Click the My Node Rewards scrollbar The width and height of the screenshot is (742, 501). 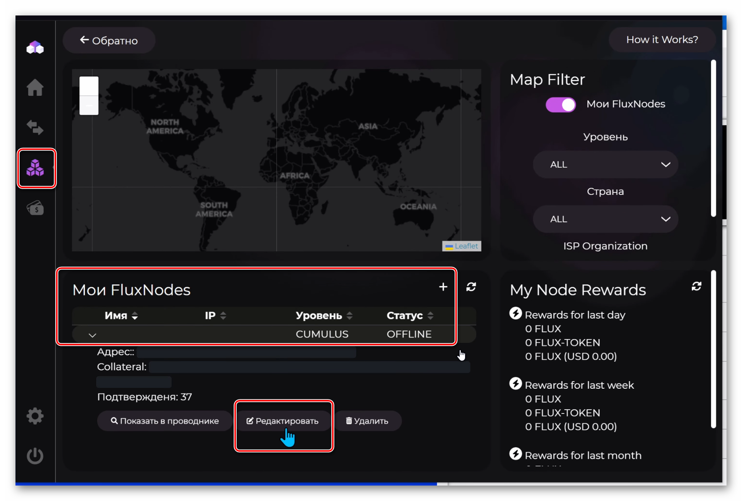[713, 349]
